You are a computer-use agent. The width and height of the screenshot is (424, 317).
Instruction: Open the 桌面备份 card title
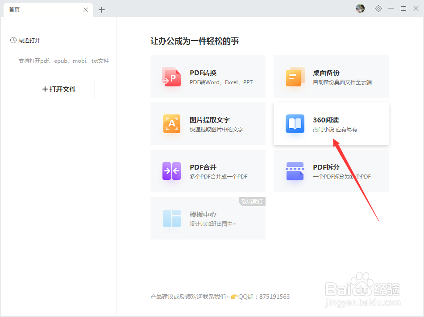(x=326, y=73)
